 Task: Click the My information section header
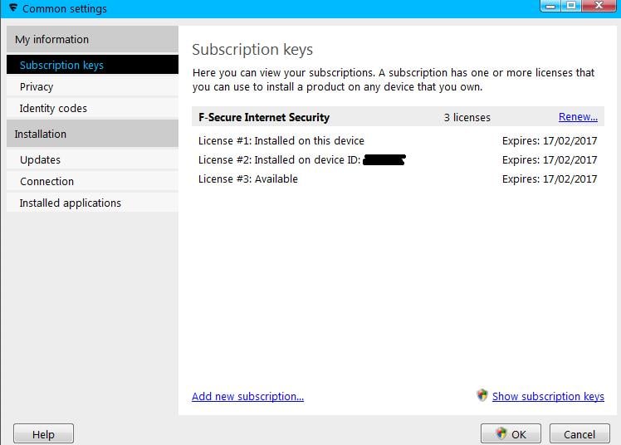point(92,39)
